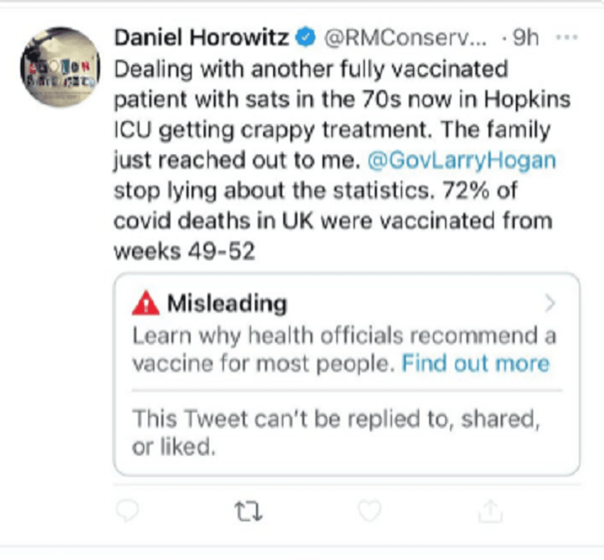
Task: Open Daniel Horowitz's profile picture
Action: coord(60,67)
